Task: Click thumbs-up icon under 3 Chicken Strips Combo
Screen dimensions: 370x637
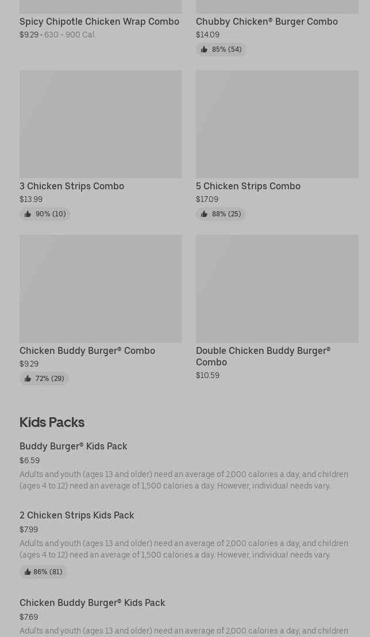Action: pos(28,214)
